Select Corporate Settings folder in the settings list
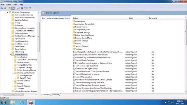The width and height of the screenshot is (187, 105). click(82, 32)
